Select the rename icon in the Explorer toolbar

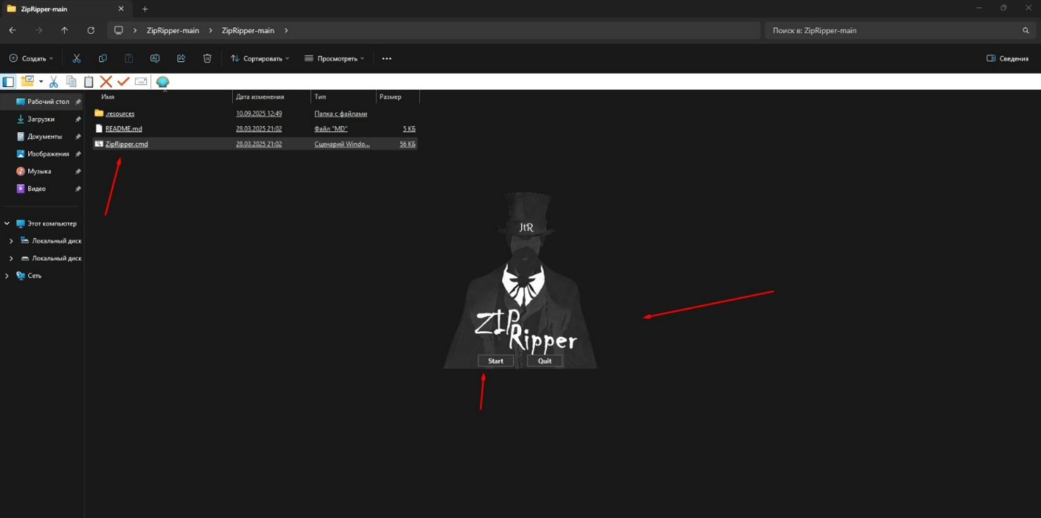pos(155,58)
